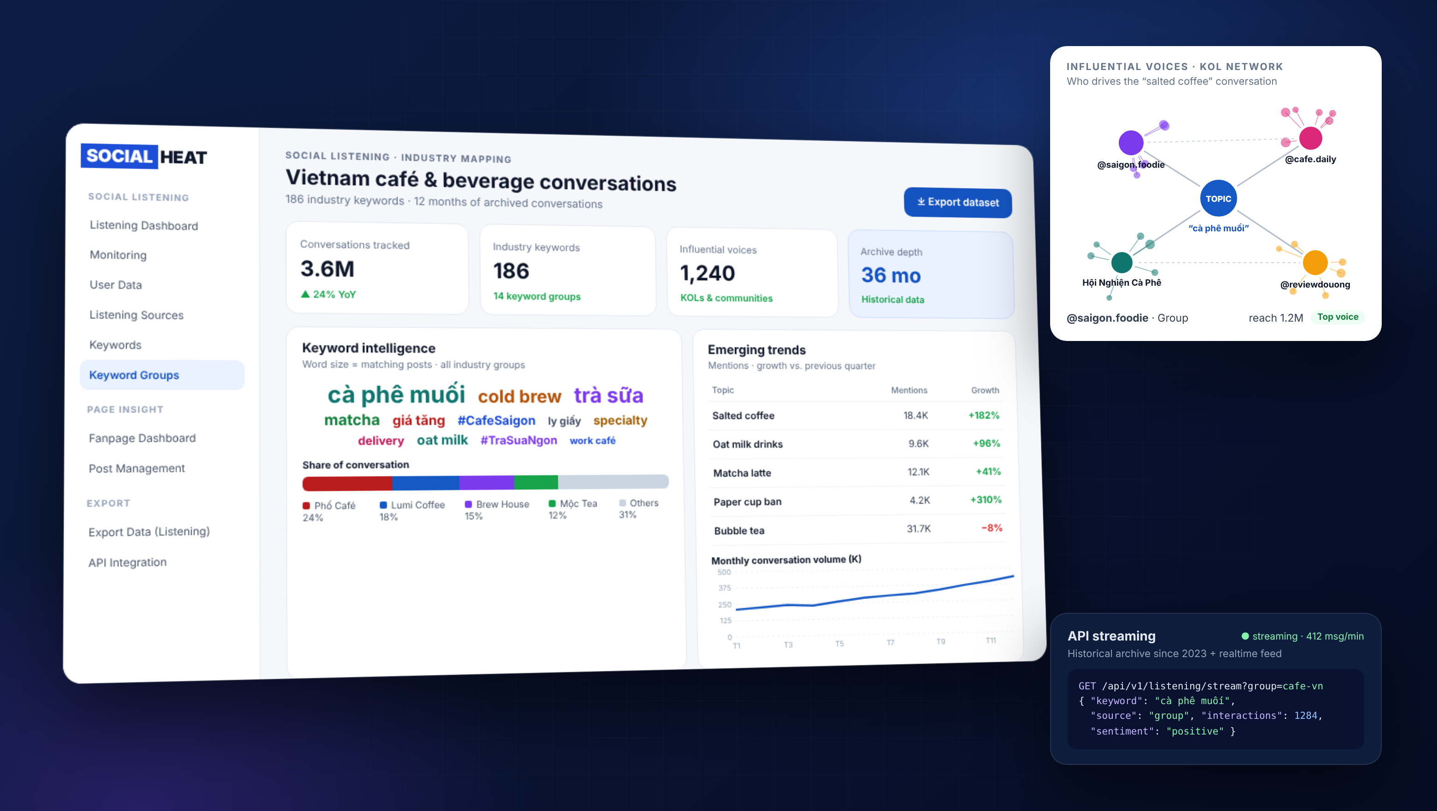Select the Bubble tea row

858,529
